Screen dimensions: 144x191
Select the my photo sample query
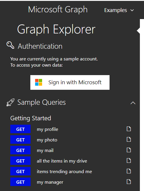tap(47, 140)
